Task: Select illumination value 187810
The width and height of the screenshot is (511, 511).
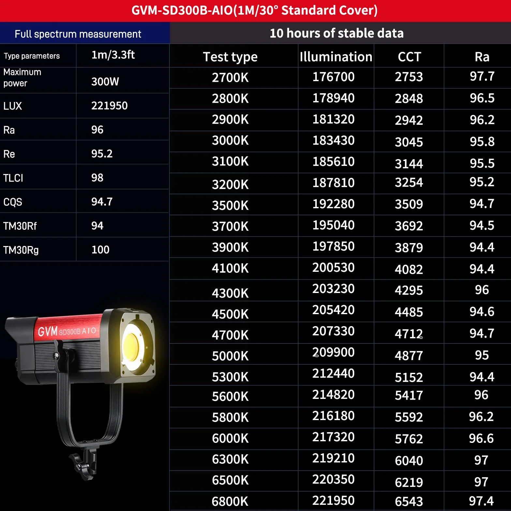Action: point(333,183)
